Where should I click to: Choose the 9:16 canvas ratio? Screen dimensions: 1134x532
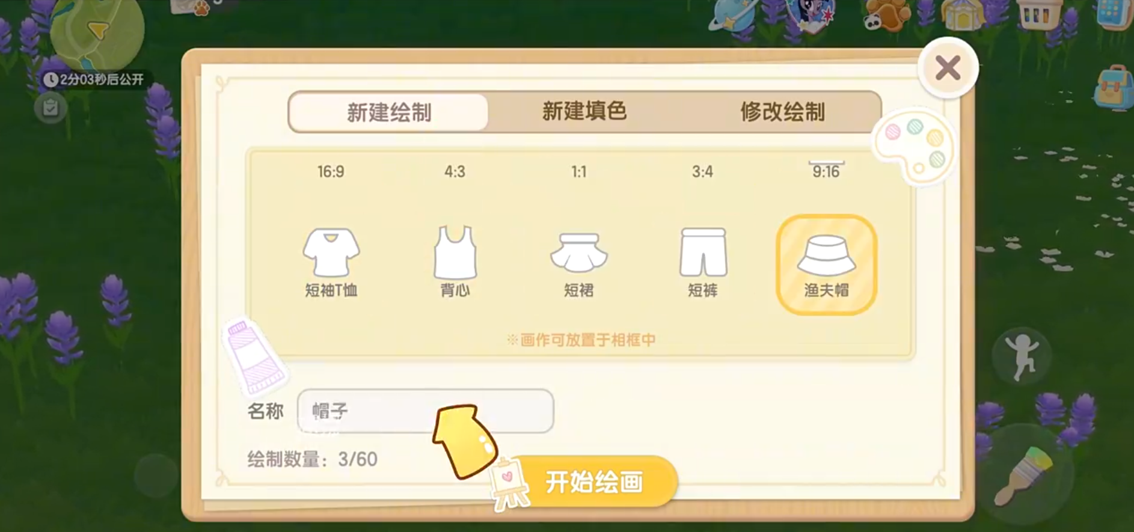tap(826, 172)
